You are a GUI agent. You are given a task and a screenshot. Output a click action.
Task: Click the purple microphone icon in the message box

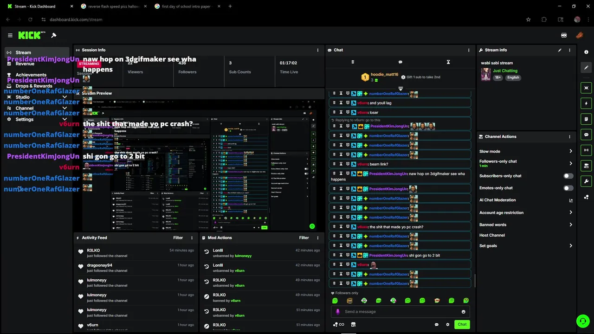pyautogui.click(x=338, y=312)
